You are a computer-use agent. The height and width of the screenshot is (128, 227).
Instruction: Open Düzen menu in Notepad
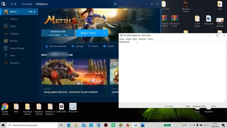(128, 39)
